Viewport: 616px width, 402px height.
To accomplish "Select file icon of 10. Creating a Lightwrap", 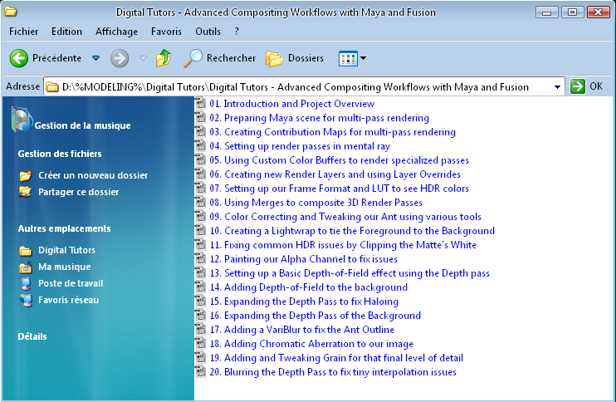I will click(x=201, y=230).
